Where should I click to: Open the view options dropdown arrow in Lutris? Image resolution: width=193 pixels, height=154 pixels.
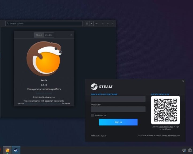pos(91,24)
